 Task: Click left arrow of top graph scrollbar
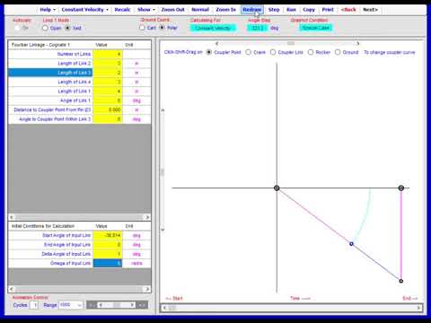(x=217, y=43)
